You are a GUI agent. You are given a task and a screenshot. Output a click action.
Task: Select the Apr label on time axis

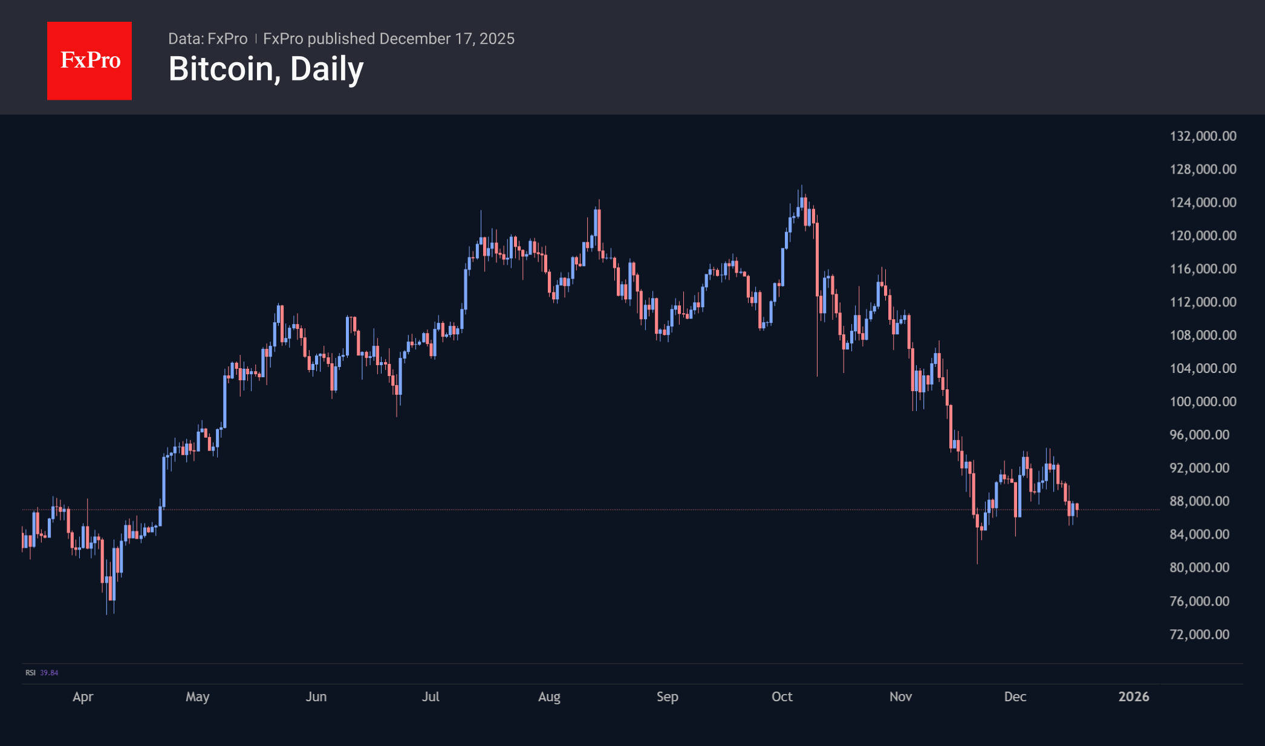coord(83,696)
